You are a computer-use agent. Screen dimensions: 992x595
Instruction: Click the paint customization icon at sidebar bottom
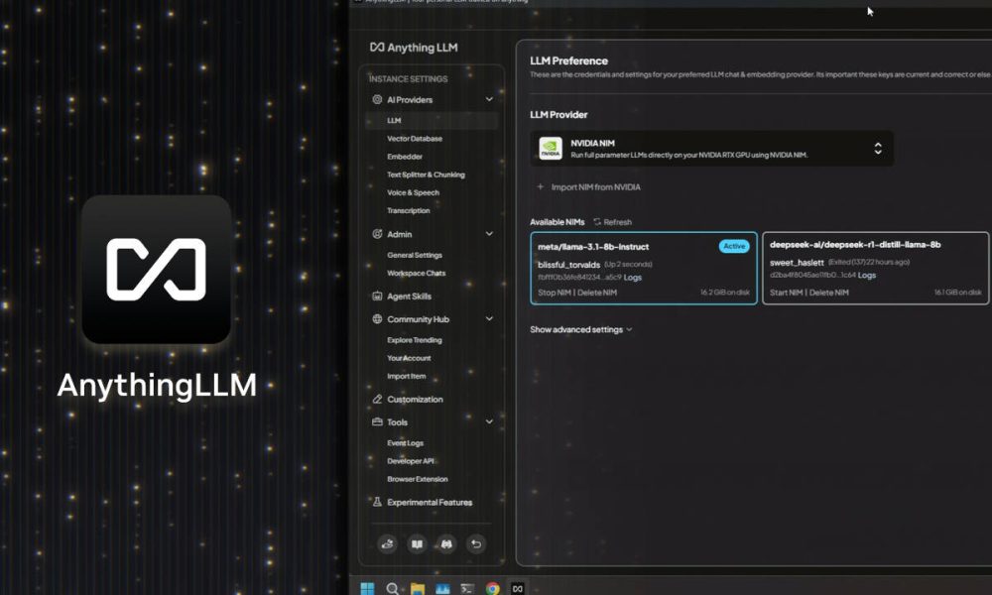[388, 544]
